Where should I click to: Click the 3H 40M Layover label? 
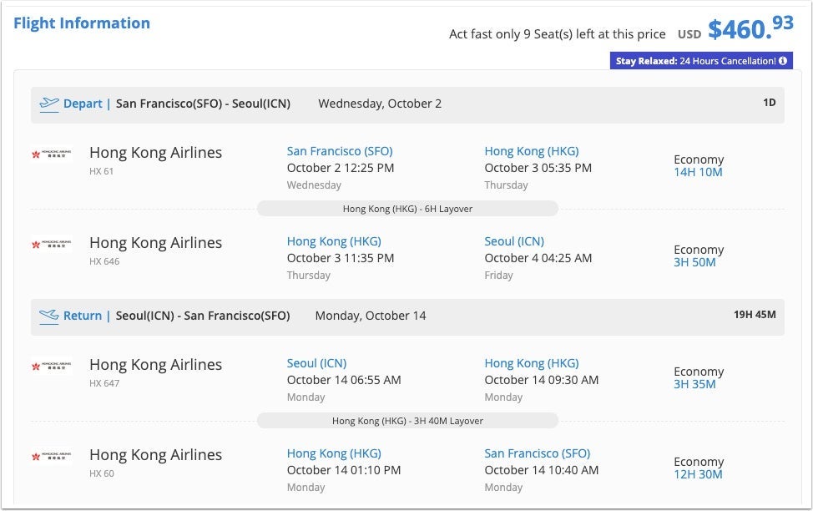407,421
